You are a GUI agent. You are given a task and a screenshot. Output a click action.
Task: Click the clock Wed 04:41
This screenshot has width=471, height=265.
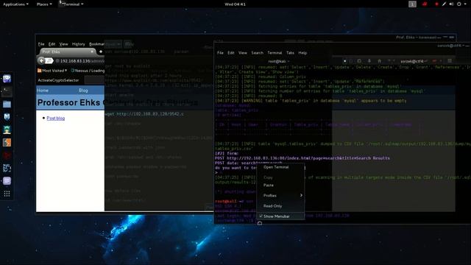235,4
